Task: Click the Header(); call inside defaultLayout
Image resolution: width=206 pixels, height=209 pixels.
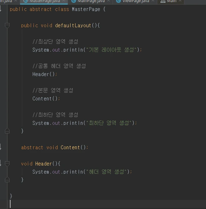Action: pos(45,74)
